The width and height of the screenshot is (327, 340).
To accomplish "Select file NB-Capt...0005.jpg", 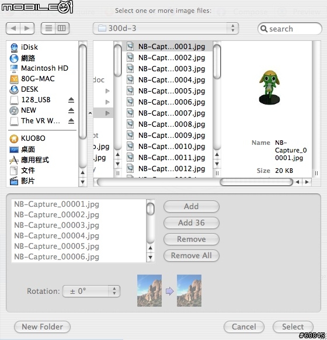I will point(167,91).
